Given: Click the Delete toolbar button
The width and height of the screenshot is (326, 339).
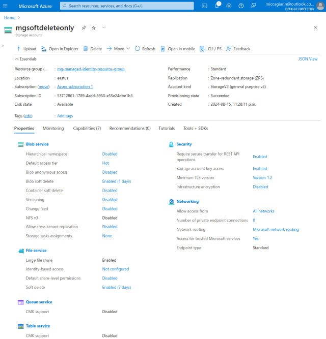Looking at the screenshot, I should click(x=93, y=49).
